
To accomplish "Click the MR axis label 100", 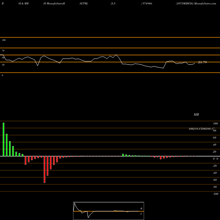I will [x=215, y=124].
